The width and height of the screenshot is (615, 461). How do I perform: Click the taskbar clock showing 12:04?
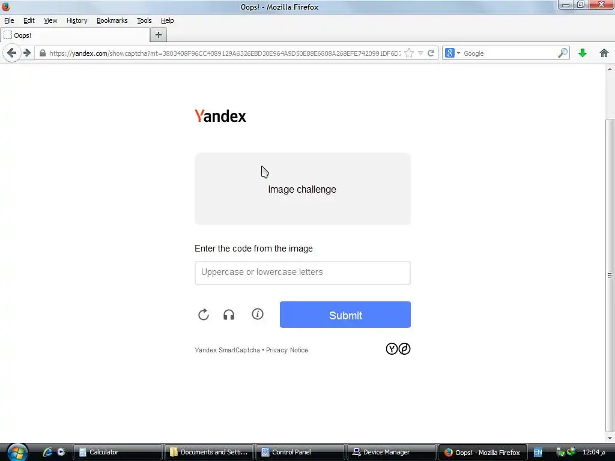point(593,452)
